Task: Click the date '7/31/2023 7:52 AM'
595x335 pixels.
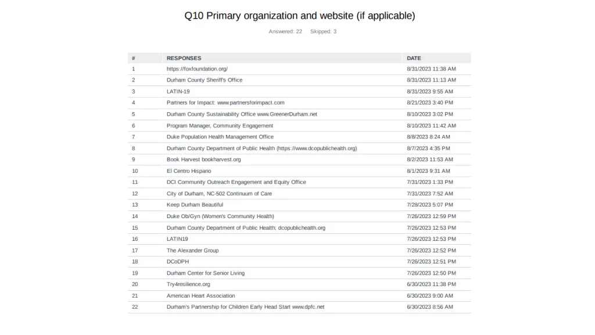Action: (x=430, y=193)
